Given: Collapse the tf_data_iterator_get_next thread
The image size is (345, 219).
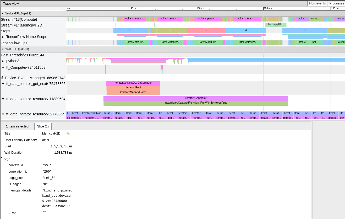Looking at the screenshot, I should pyautogui.click(x=3, y=83).
